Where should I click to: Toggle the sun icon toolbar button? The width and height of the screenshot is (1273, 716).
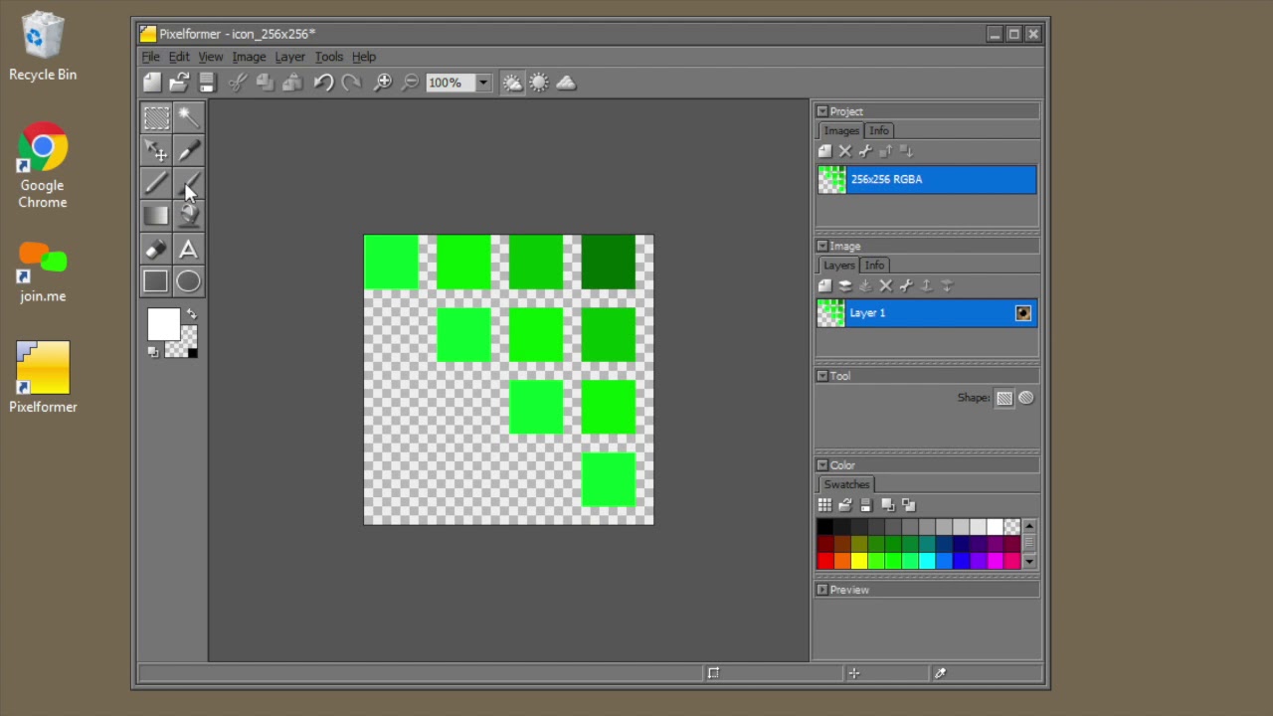(539, 83)
